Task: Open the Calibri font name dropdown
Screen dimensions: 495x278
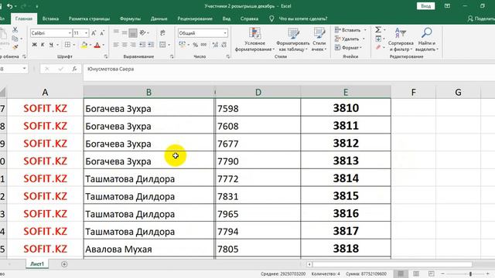Action: (x=70, y=33)
